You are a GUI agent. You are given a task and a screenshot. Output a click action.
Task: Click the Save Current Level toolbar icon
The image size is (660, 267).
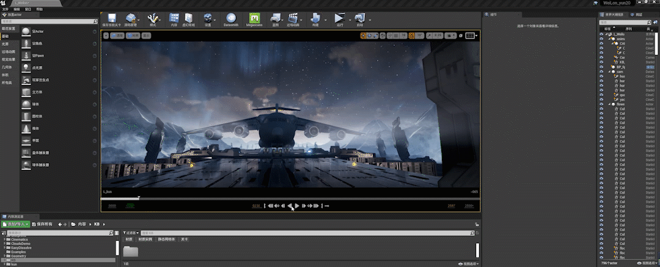point(112,18)
